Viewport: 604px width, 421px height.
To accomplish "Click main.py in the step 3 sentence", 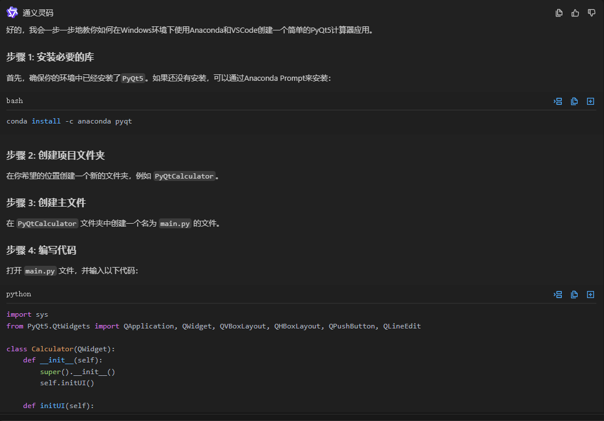I will tap(175, 224).
